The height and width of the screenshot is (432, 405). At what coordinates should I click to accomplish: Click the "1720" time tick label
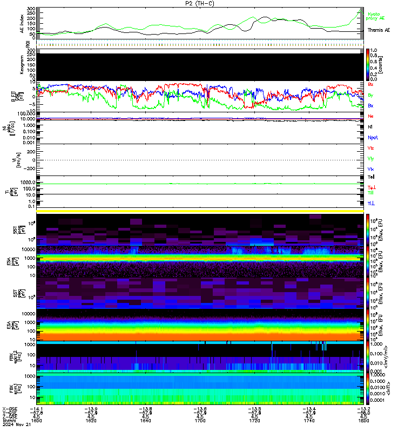(254, 421)
